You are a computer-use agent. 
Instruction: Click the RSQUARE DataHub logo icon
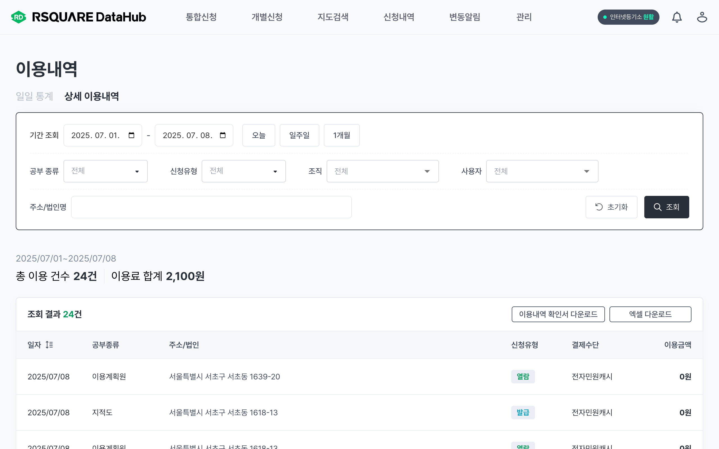tap(19, 17)
